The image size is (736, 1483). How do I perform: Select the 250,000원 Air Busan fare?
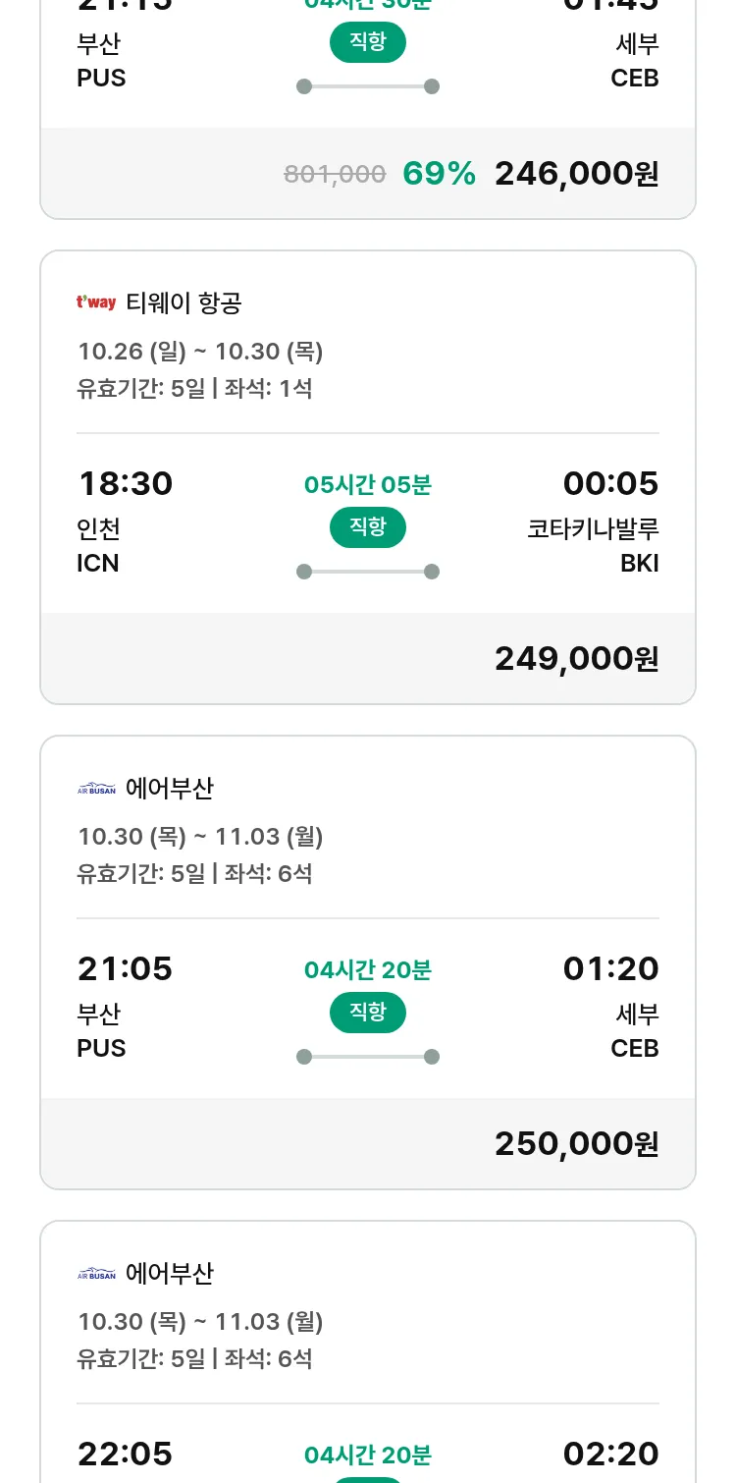click(x=576, y=1143)
